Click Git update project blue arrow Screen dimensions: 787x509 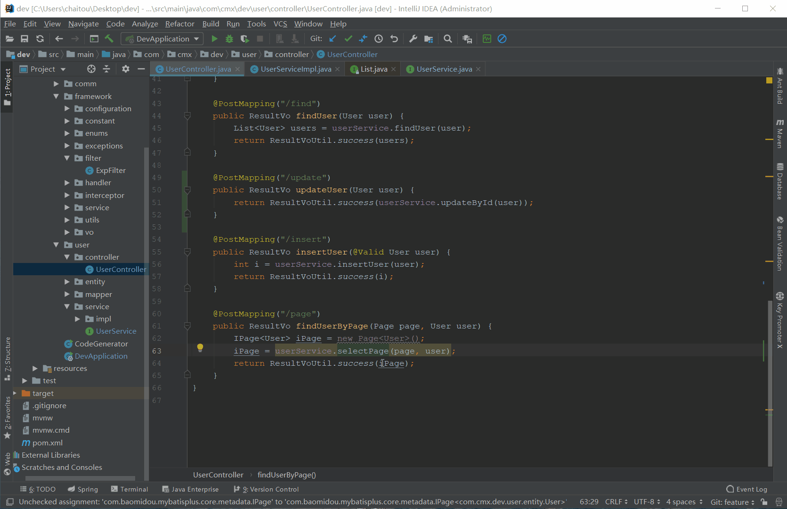point(333,39)
